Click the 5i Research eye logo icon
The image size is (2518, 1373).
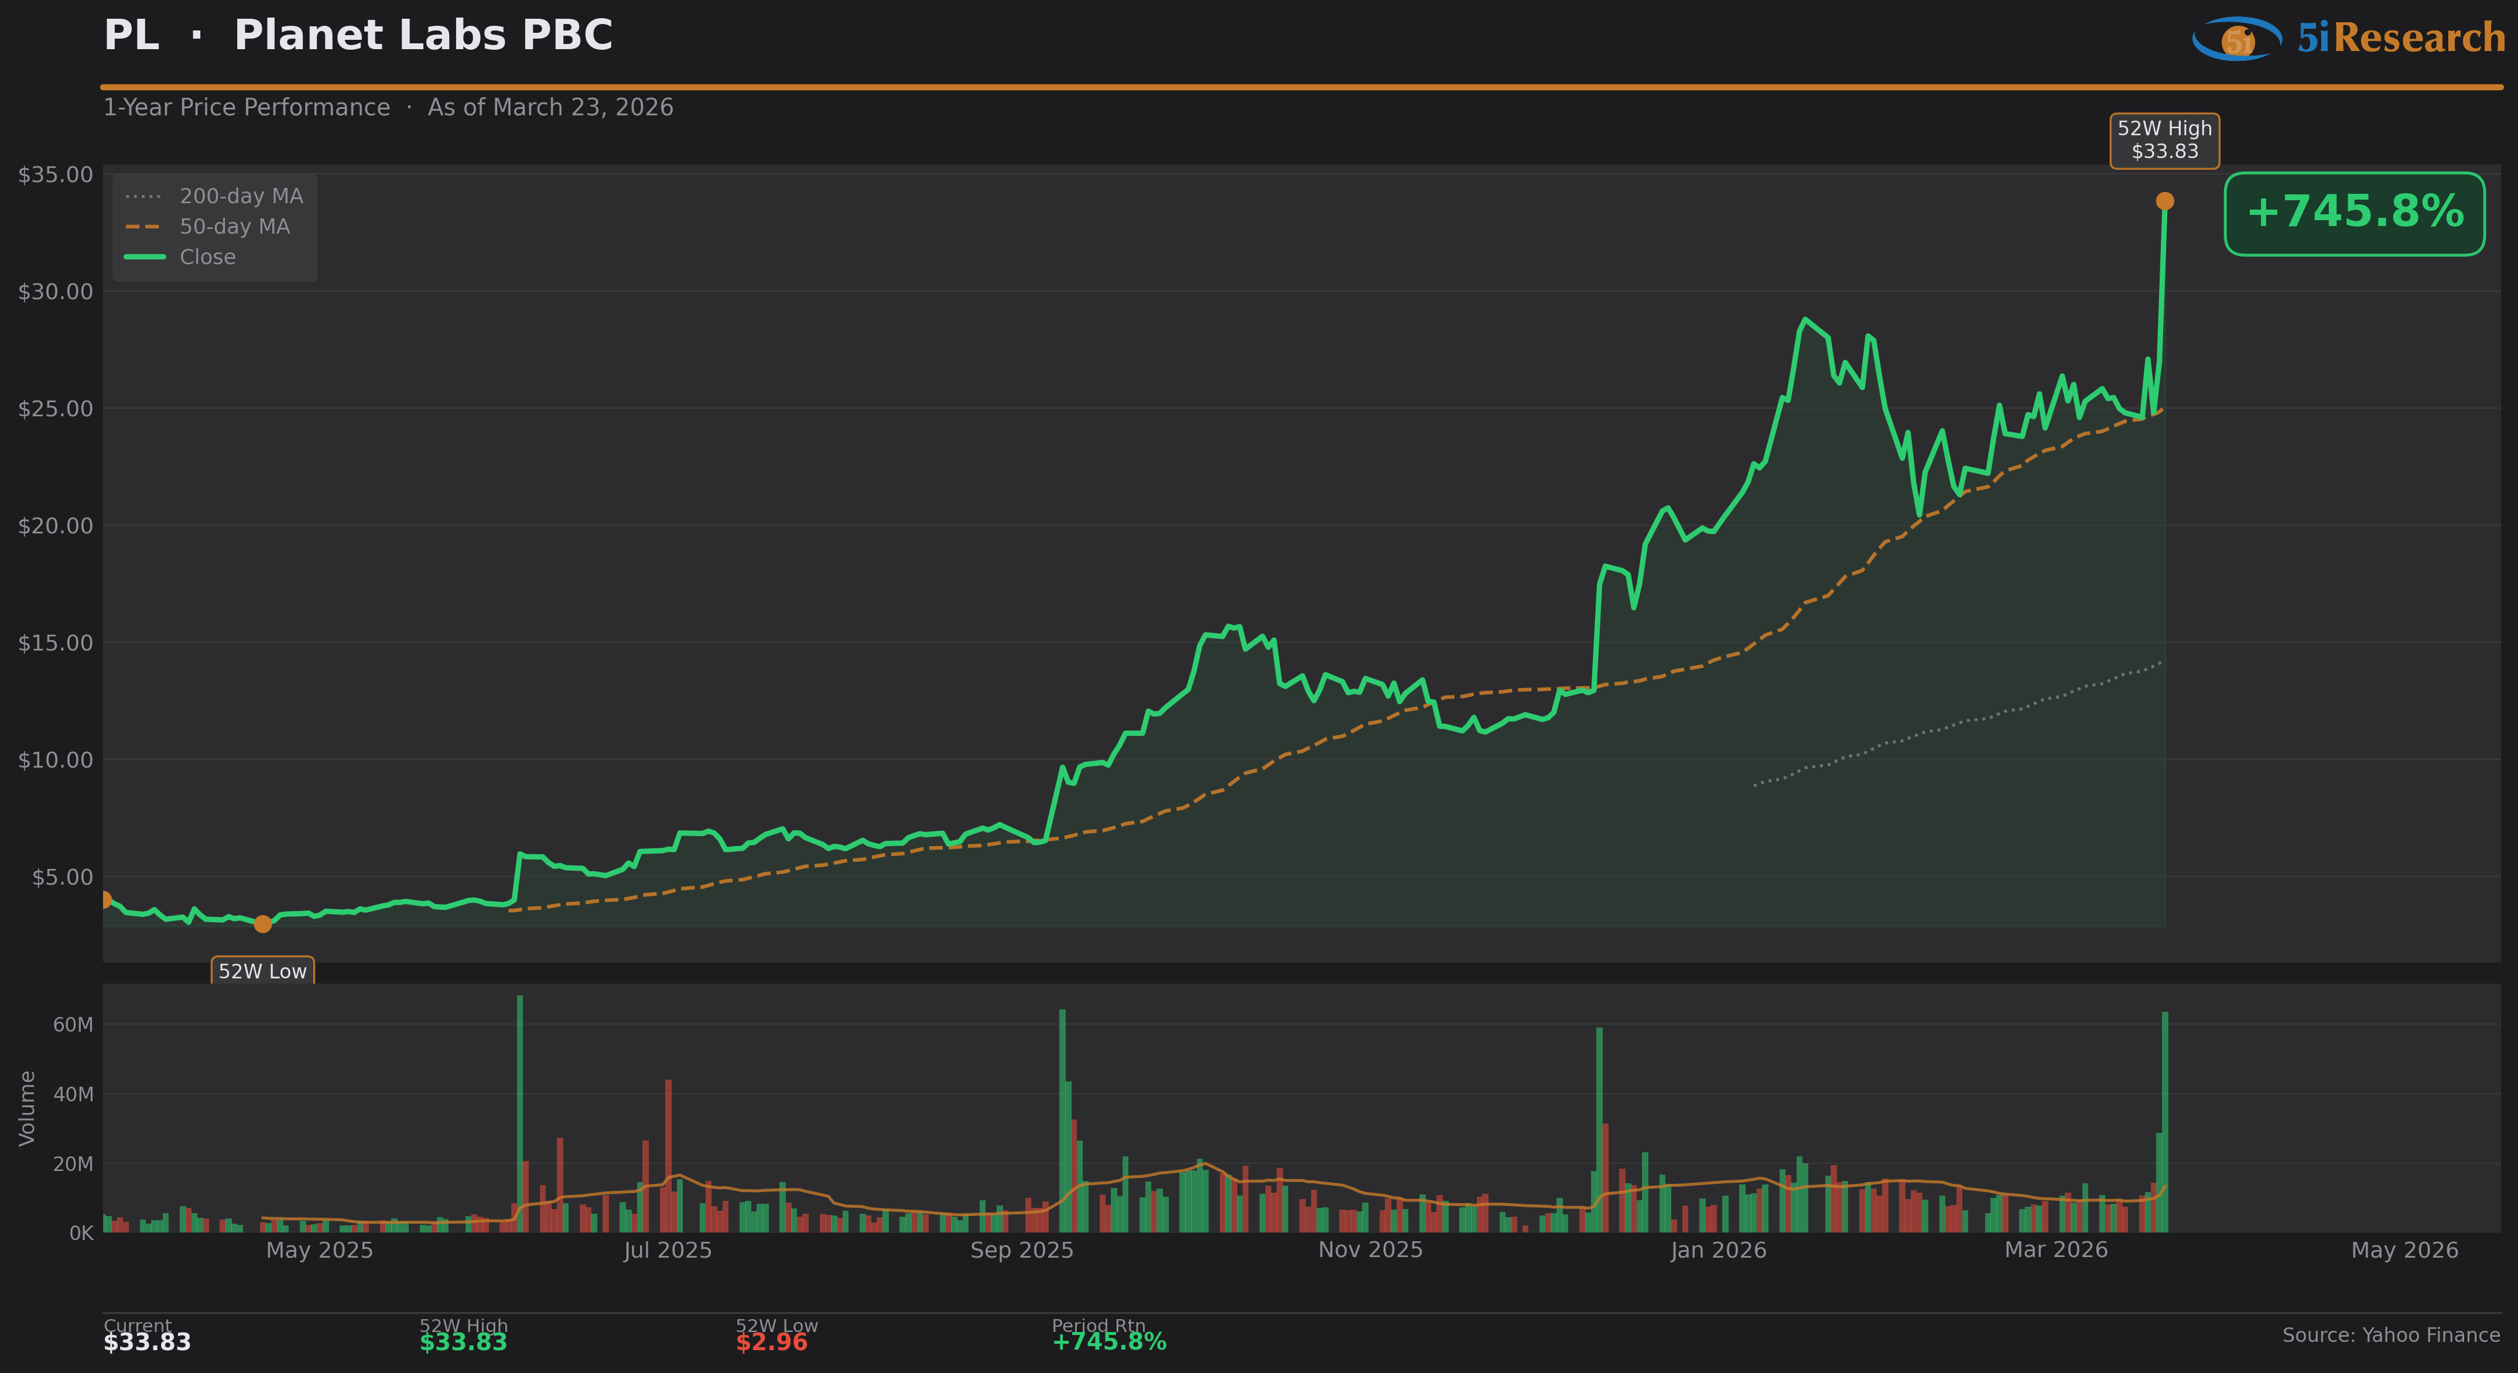[x=2236, y=39]
